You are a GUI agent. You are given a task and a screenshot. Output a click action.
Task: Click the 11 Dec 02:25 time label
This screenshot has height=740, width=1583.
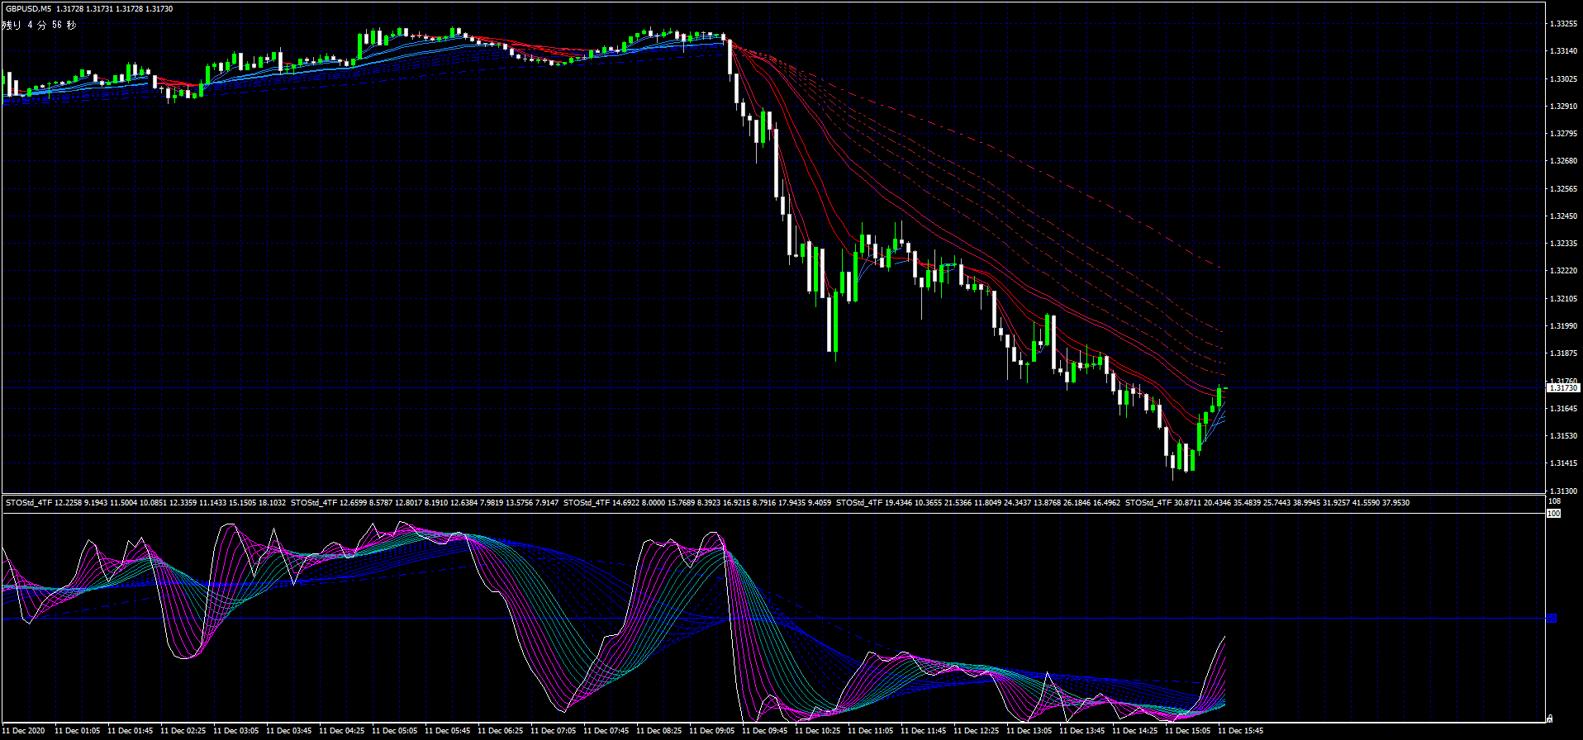[x=183, y=731]
